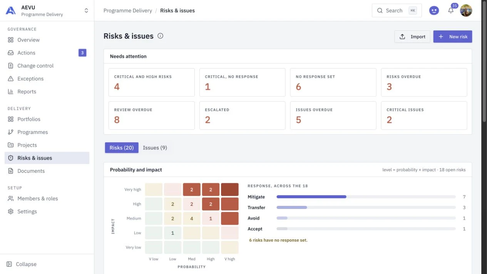Click the Accept response bar
Viewport: 487px width, 274px height.
click(366, 229)
